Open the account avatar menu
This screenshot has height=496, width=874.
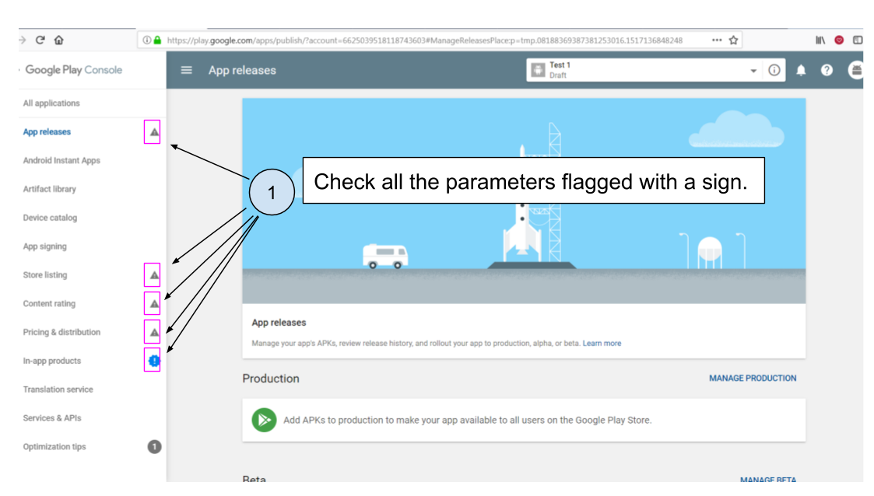click(855, 70)
